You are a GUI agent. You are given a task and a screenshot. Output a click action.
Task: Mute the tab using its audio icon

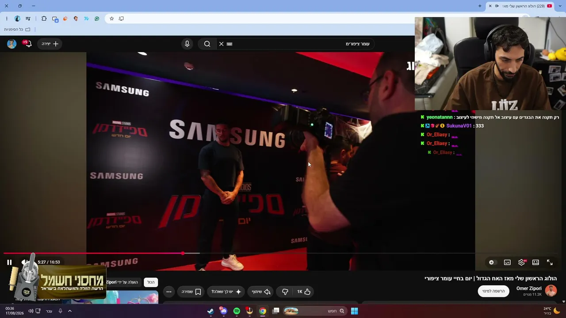(x=497, y=6)
